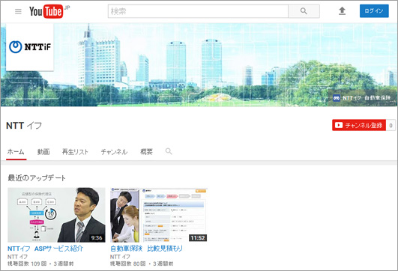
Task: Search within the channel using magnifier icon
Action: 169,151
